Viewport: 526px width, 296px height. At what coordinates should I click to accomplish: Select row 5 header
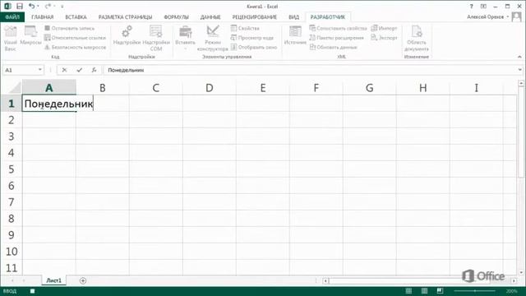pos(11,169)
